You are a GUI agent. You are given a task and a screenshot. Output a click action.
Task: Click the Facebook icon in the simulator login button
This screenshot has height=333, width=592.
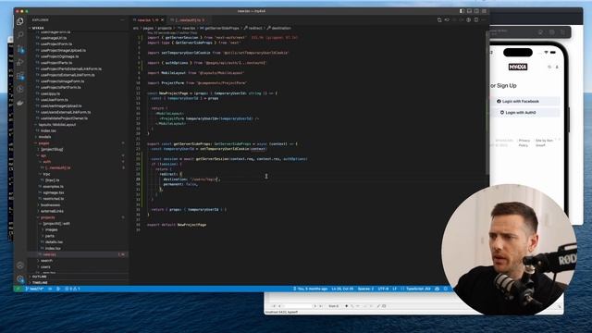499,101
